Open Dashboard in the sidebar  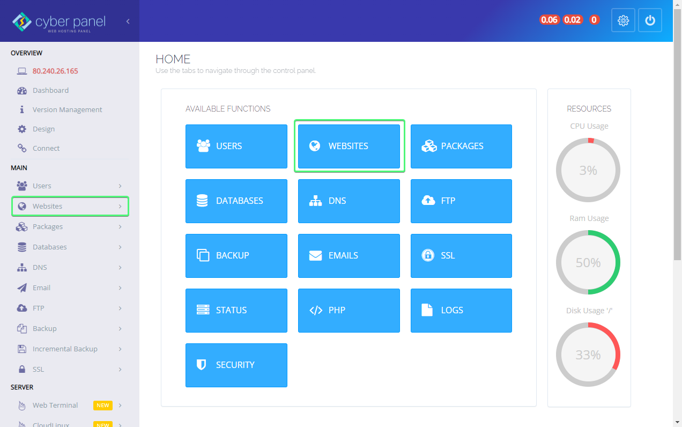pyautogui.click(x=50, y=91)
